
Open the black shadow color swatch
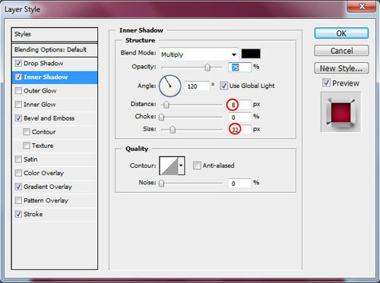point(251,54)
